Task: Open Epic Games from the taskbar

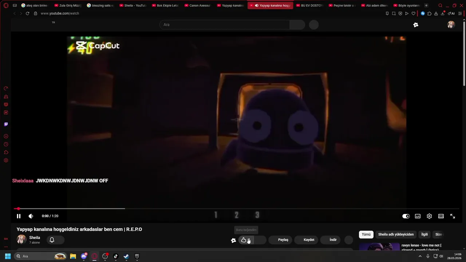Action: point(137,256)
